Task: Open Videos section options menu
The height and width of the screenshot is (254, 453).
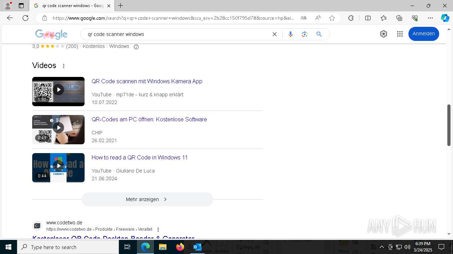Action: tap(64, 66)
